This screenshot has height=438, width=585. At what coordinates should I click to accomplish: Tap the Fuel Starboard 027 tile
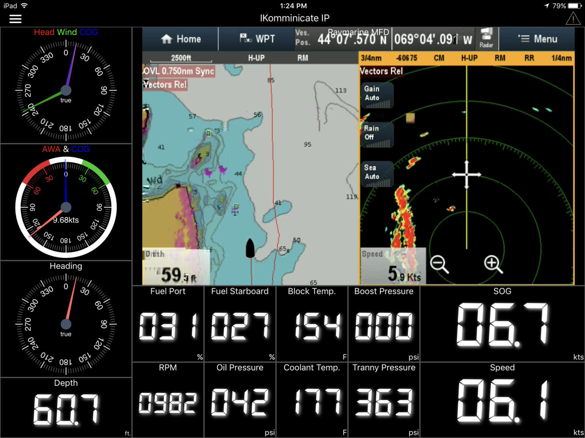point(240,324)
